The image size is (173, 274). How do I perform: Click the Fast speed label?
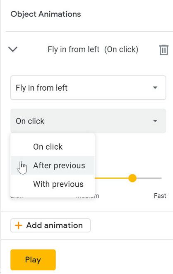point(160,196)
